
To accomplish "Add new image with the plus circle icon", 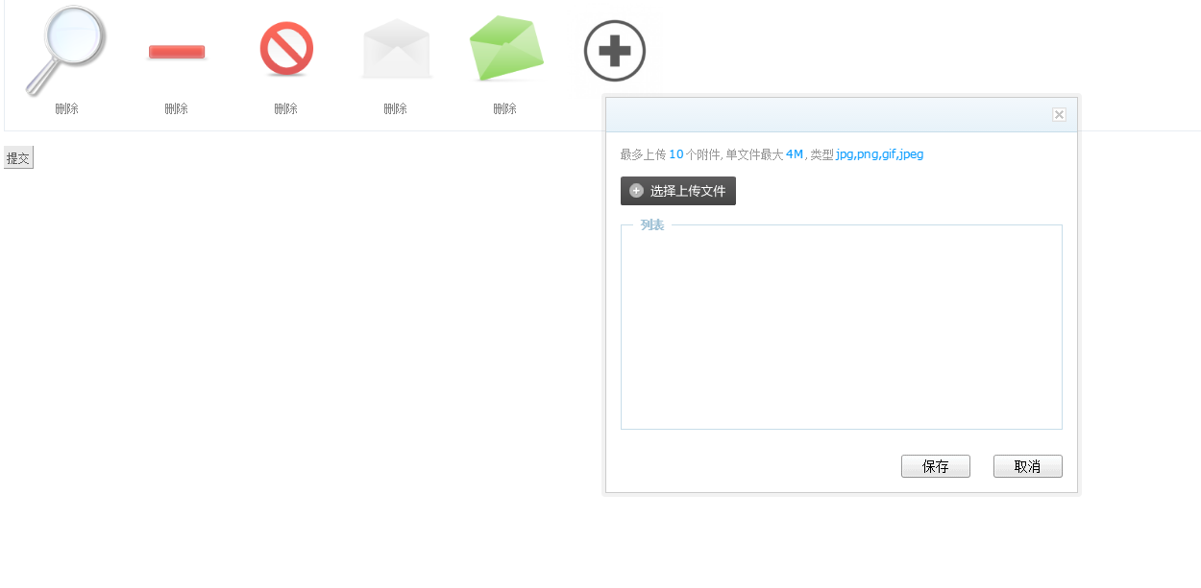I will click(x=615, y=51).
